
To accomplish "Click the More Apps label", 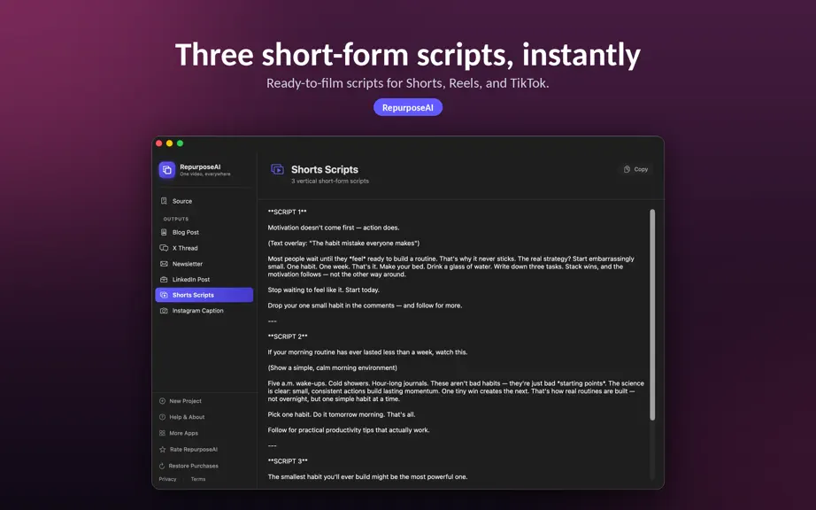I will (184, 433).
